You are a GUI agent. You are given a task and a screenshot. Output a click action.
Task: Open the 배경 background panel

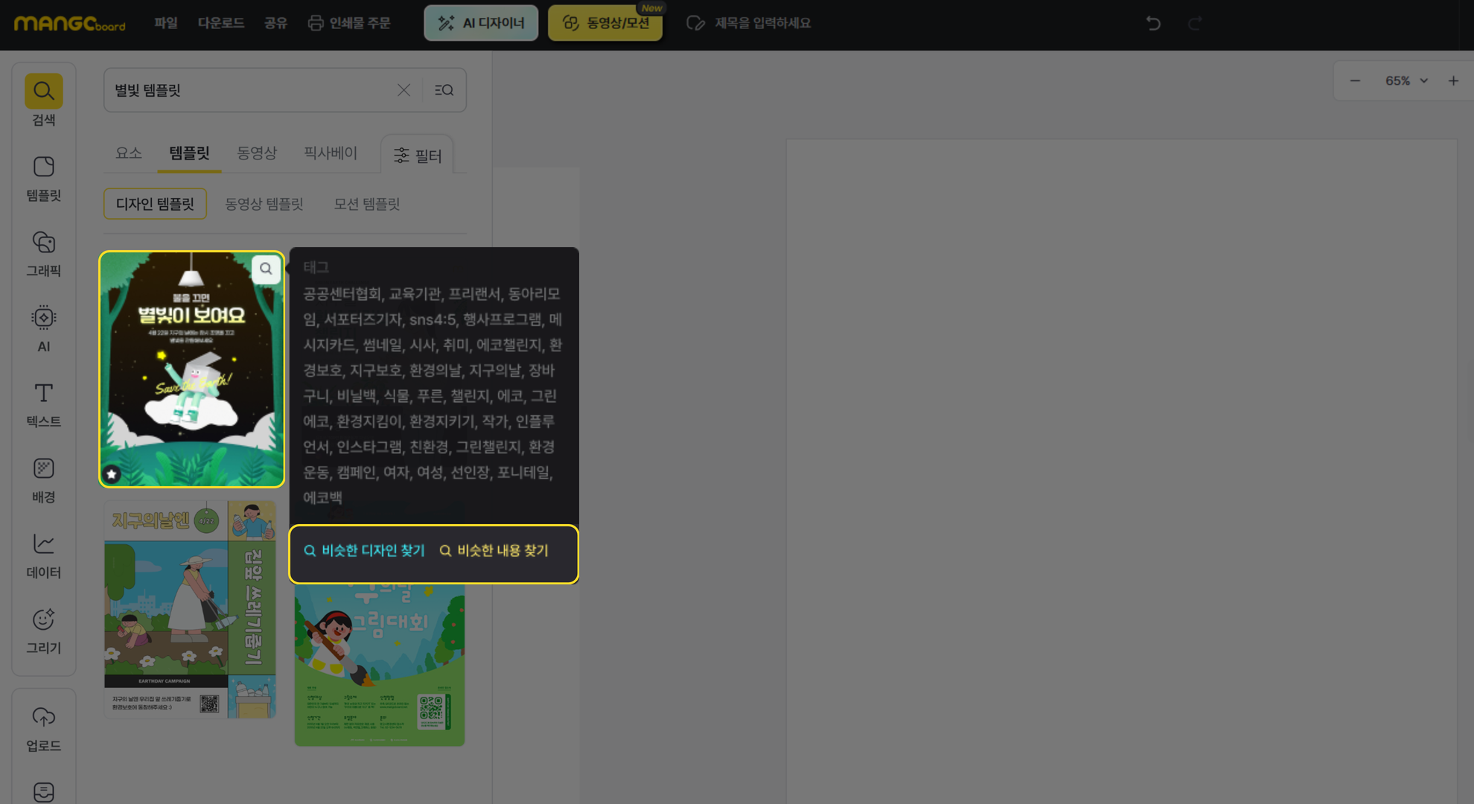tap(43, 480)
